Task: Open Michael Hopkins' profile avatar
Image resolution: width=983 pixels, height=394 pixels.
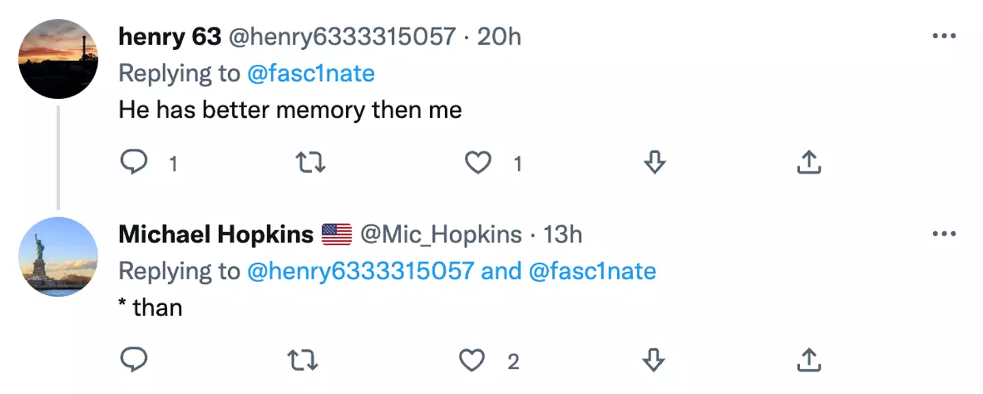Action: tap(58, 255)
